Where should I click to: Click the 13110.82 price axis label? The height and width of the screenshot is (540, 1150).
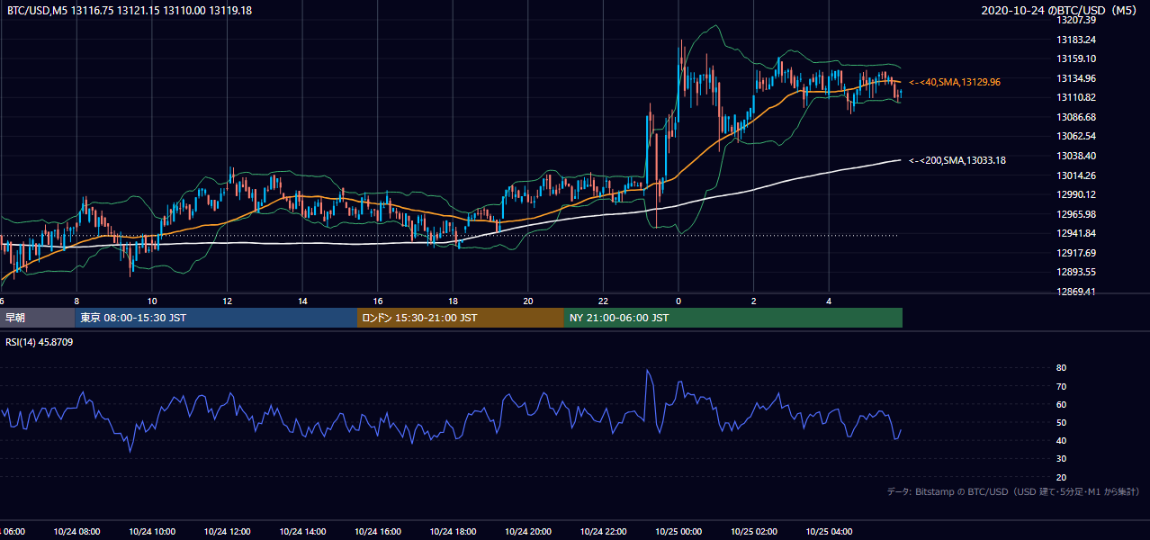(x=1076, y=97)
